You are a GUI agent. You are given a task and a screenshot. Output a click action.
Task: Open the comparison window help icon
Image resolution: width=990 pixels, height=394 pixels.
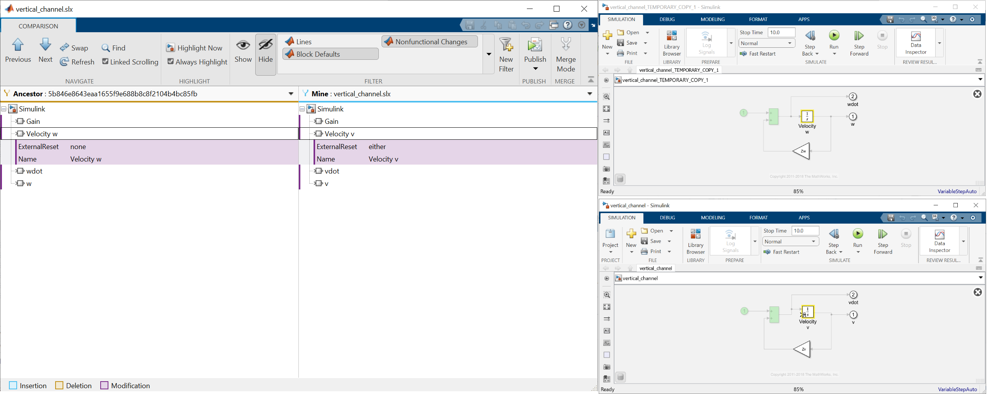click(x=568, y=25)
